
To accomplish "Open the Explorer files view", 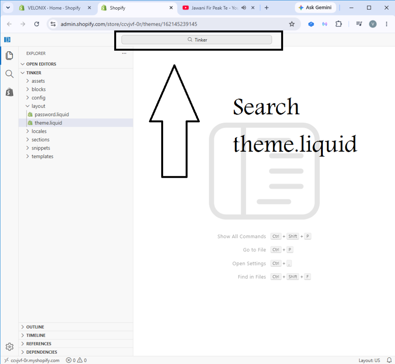I will point(9,55).
